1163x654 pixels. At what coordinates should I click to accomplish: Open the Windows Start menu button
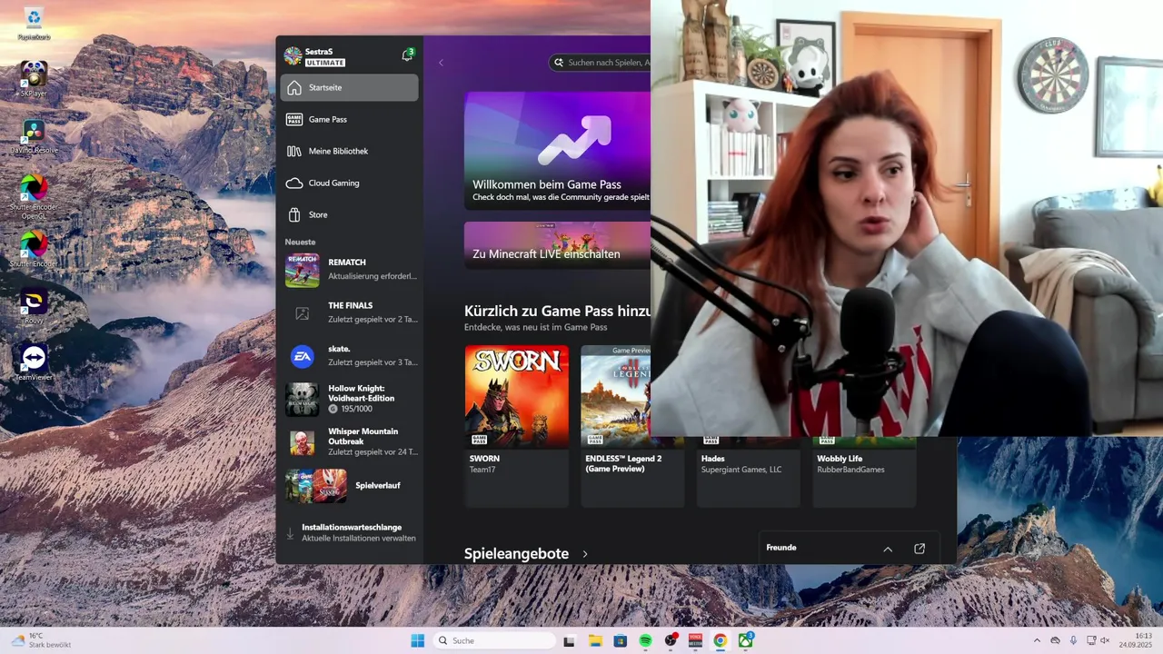[x=417, y=640]
